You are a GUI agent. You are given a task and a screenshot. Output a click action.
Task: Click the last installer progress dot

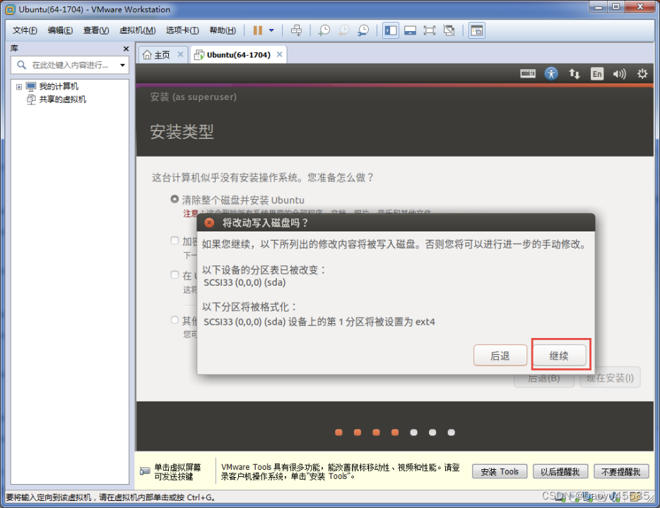coord(452,433)
